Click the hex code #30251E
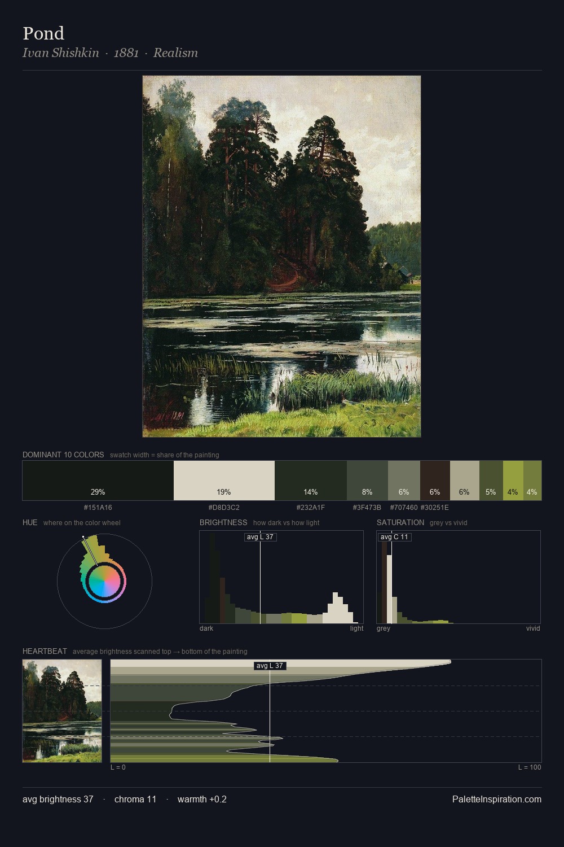The height and width of the screenshot is (847, 564). tap(435, 508)
